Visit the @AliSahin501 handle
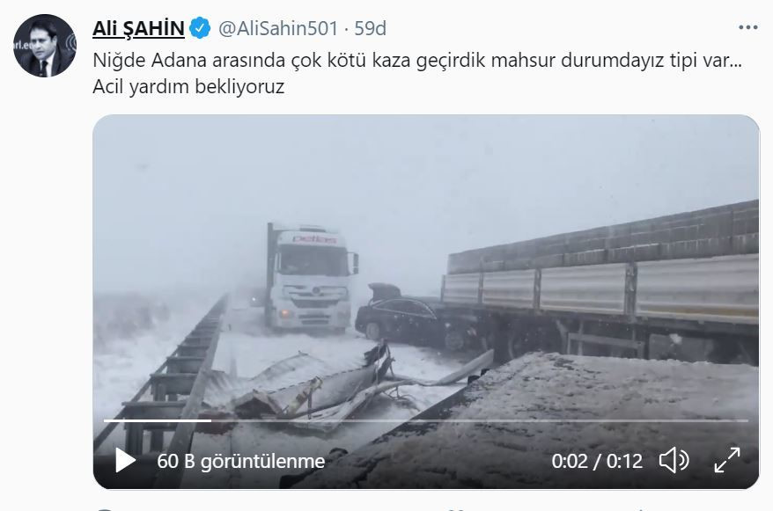 278,28
